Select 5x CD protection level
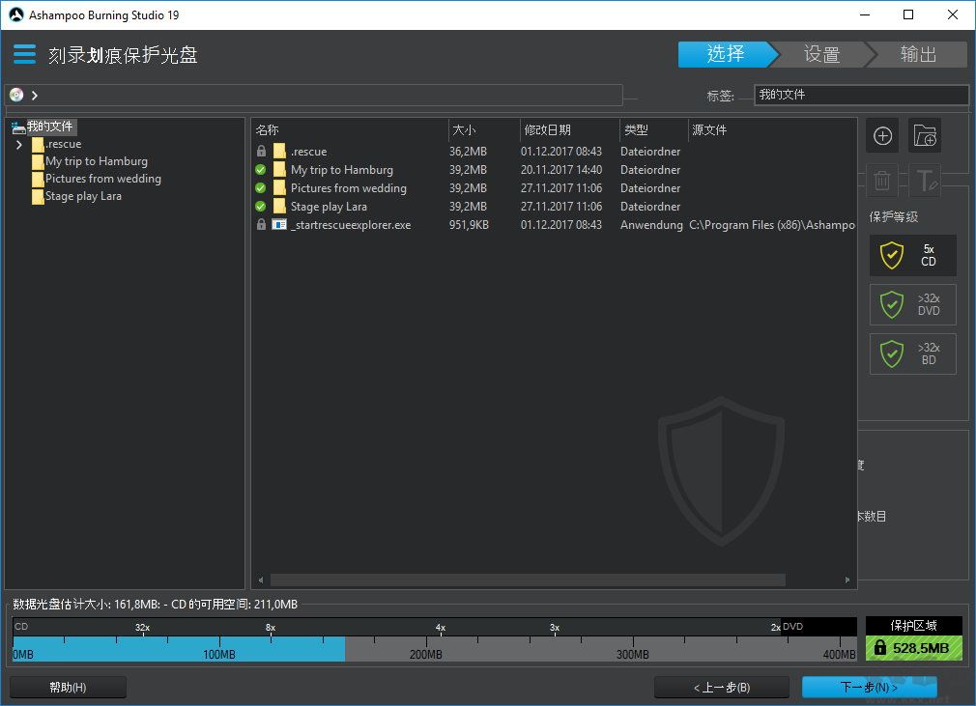The width and height of the screenshot is (976, 706). [912, 255]
